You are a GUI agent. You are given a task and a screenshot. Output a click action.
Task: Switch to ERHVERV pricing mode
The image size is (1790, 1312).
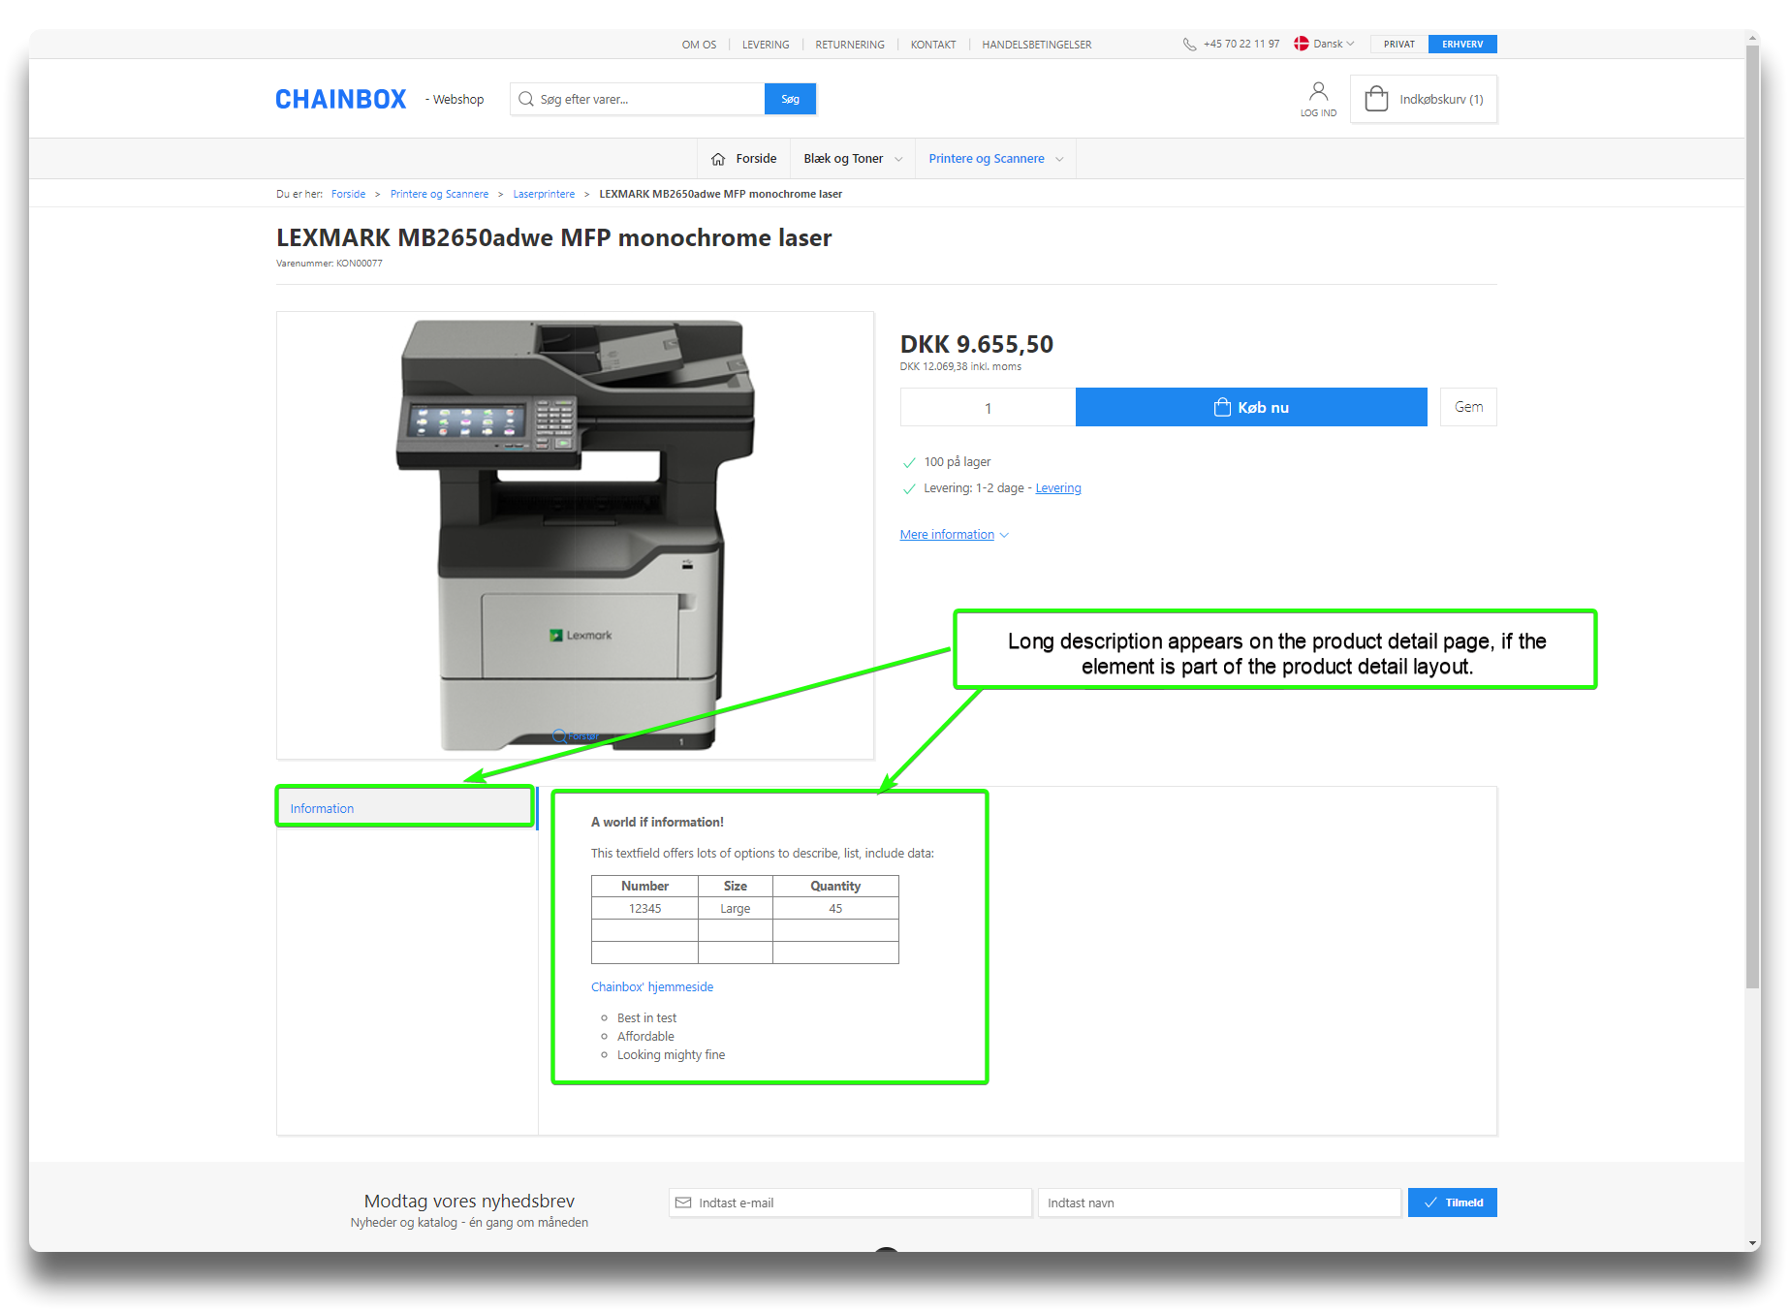coord(1461,45)
